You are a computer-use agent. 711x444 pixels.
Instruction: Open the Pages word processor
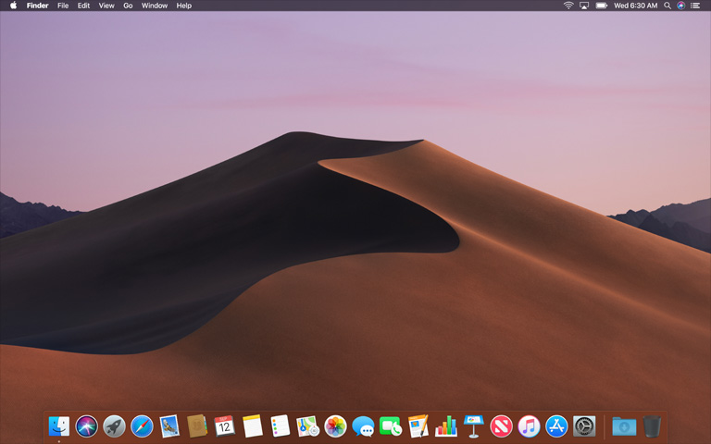(418, 426)
